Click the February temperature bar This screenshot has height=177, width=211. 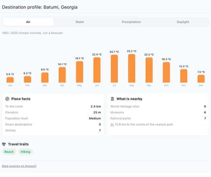(27, 79)
